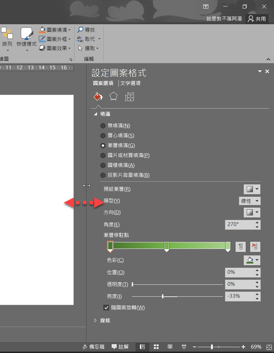Image resolution: width=274 pixels, height=353 pixels.
Task: Open the 色彩 color dropdown
Action: click(x=252, y=260)
